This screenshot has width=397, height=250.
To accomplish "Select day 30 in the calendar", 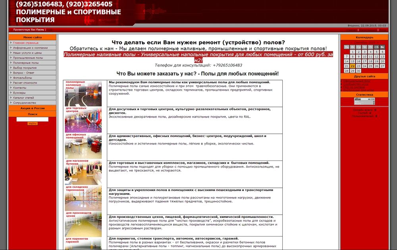I will click(x=358, y=71).
